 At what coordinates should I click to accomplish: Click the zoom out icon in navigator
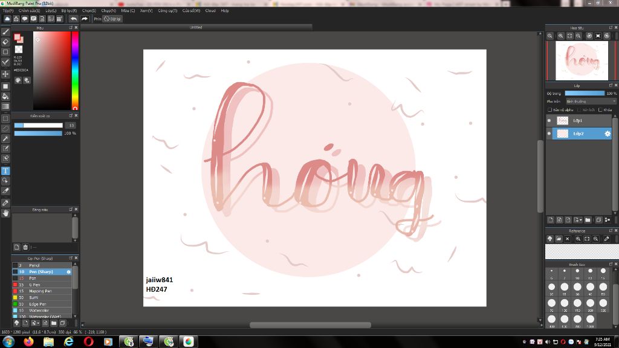[578, 36]
